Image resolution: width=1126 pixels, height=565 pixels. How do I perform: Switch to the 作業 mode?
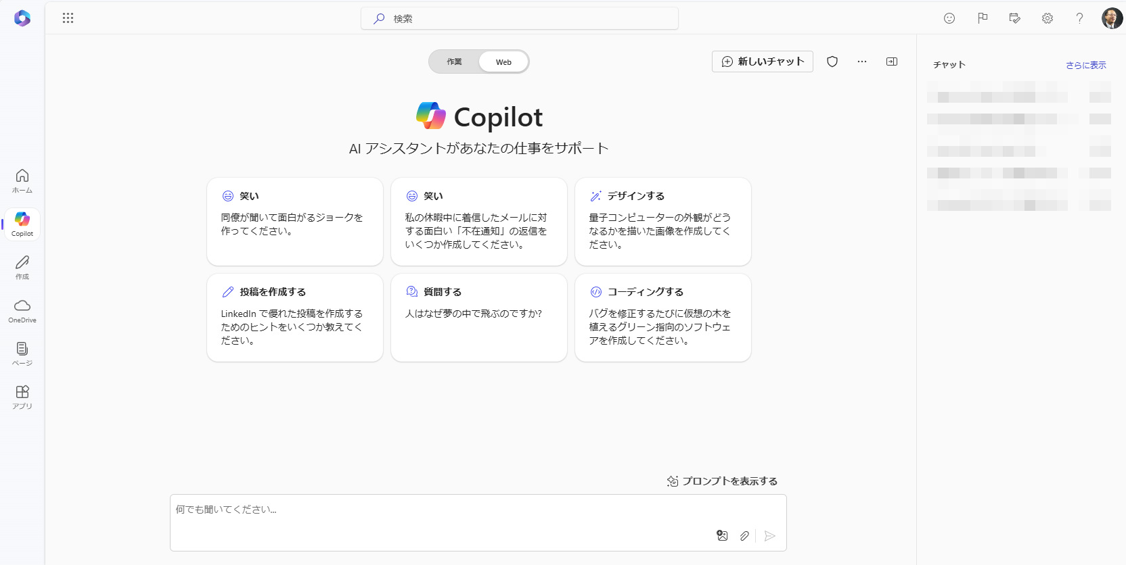(454, 62)
